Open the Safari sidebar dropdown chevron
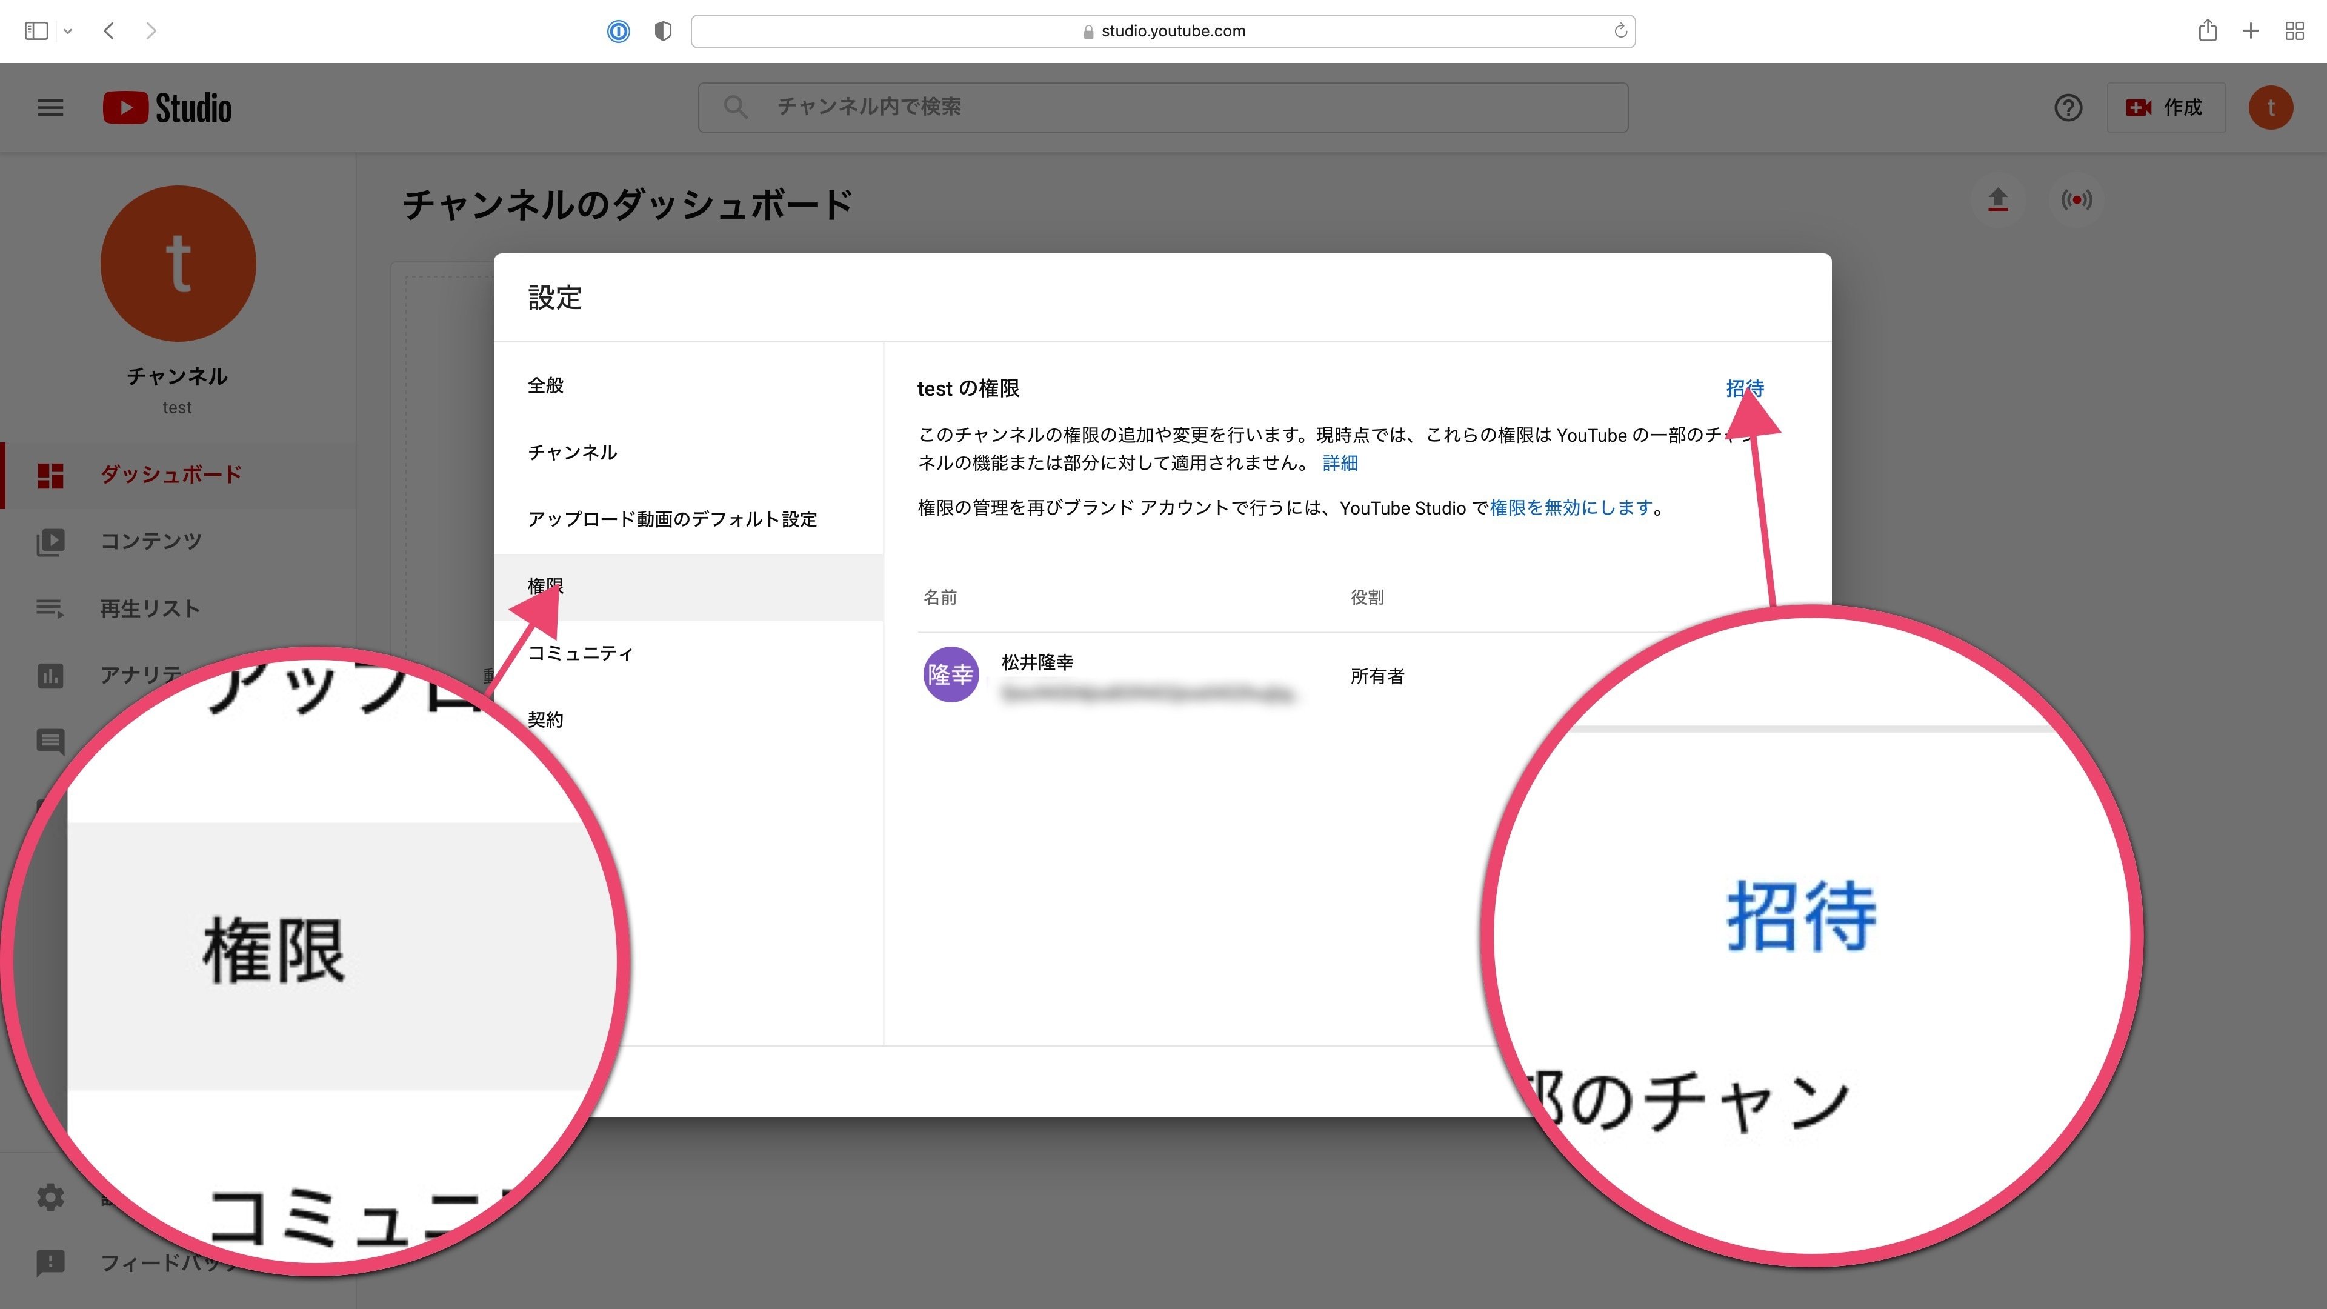 (x=68, y=31)
